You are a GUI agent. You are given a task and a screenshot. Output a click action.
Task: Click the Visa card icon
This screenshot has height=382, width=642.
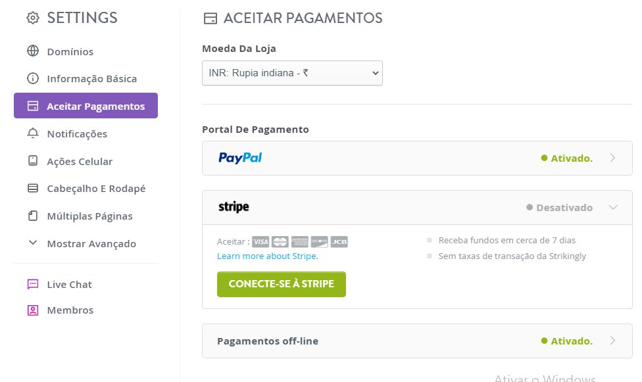260,242
